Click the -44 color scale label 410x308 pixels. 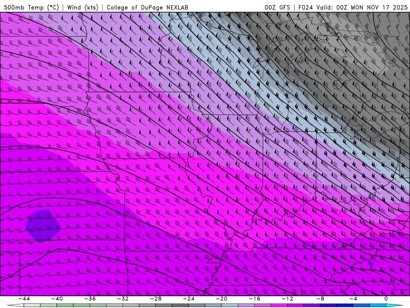click(x=24, y=299)
